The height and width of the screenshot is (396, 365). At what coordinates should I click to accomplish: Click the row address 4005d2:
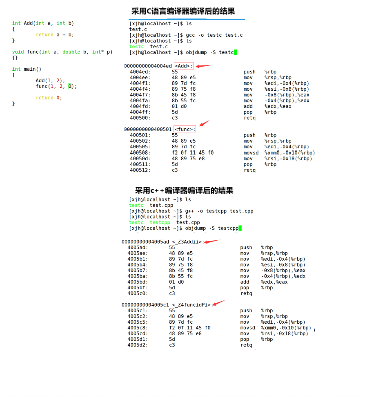click(138, 345)
